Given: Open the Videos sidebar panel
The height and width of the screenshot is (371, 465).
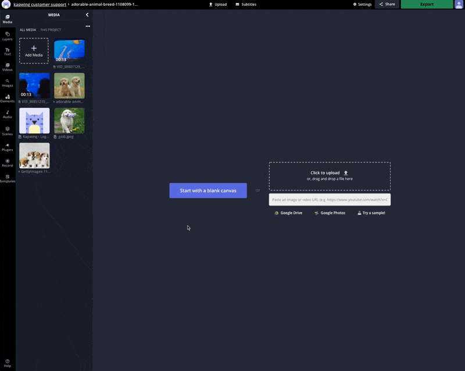Looking at the screenshot, I should tap(8, 67).
